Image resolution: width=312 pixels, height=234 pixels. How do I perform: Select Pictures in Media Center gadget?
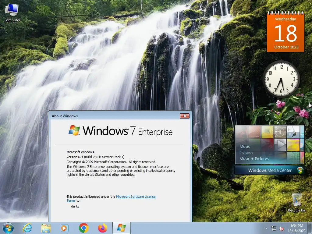[246, 153]
